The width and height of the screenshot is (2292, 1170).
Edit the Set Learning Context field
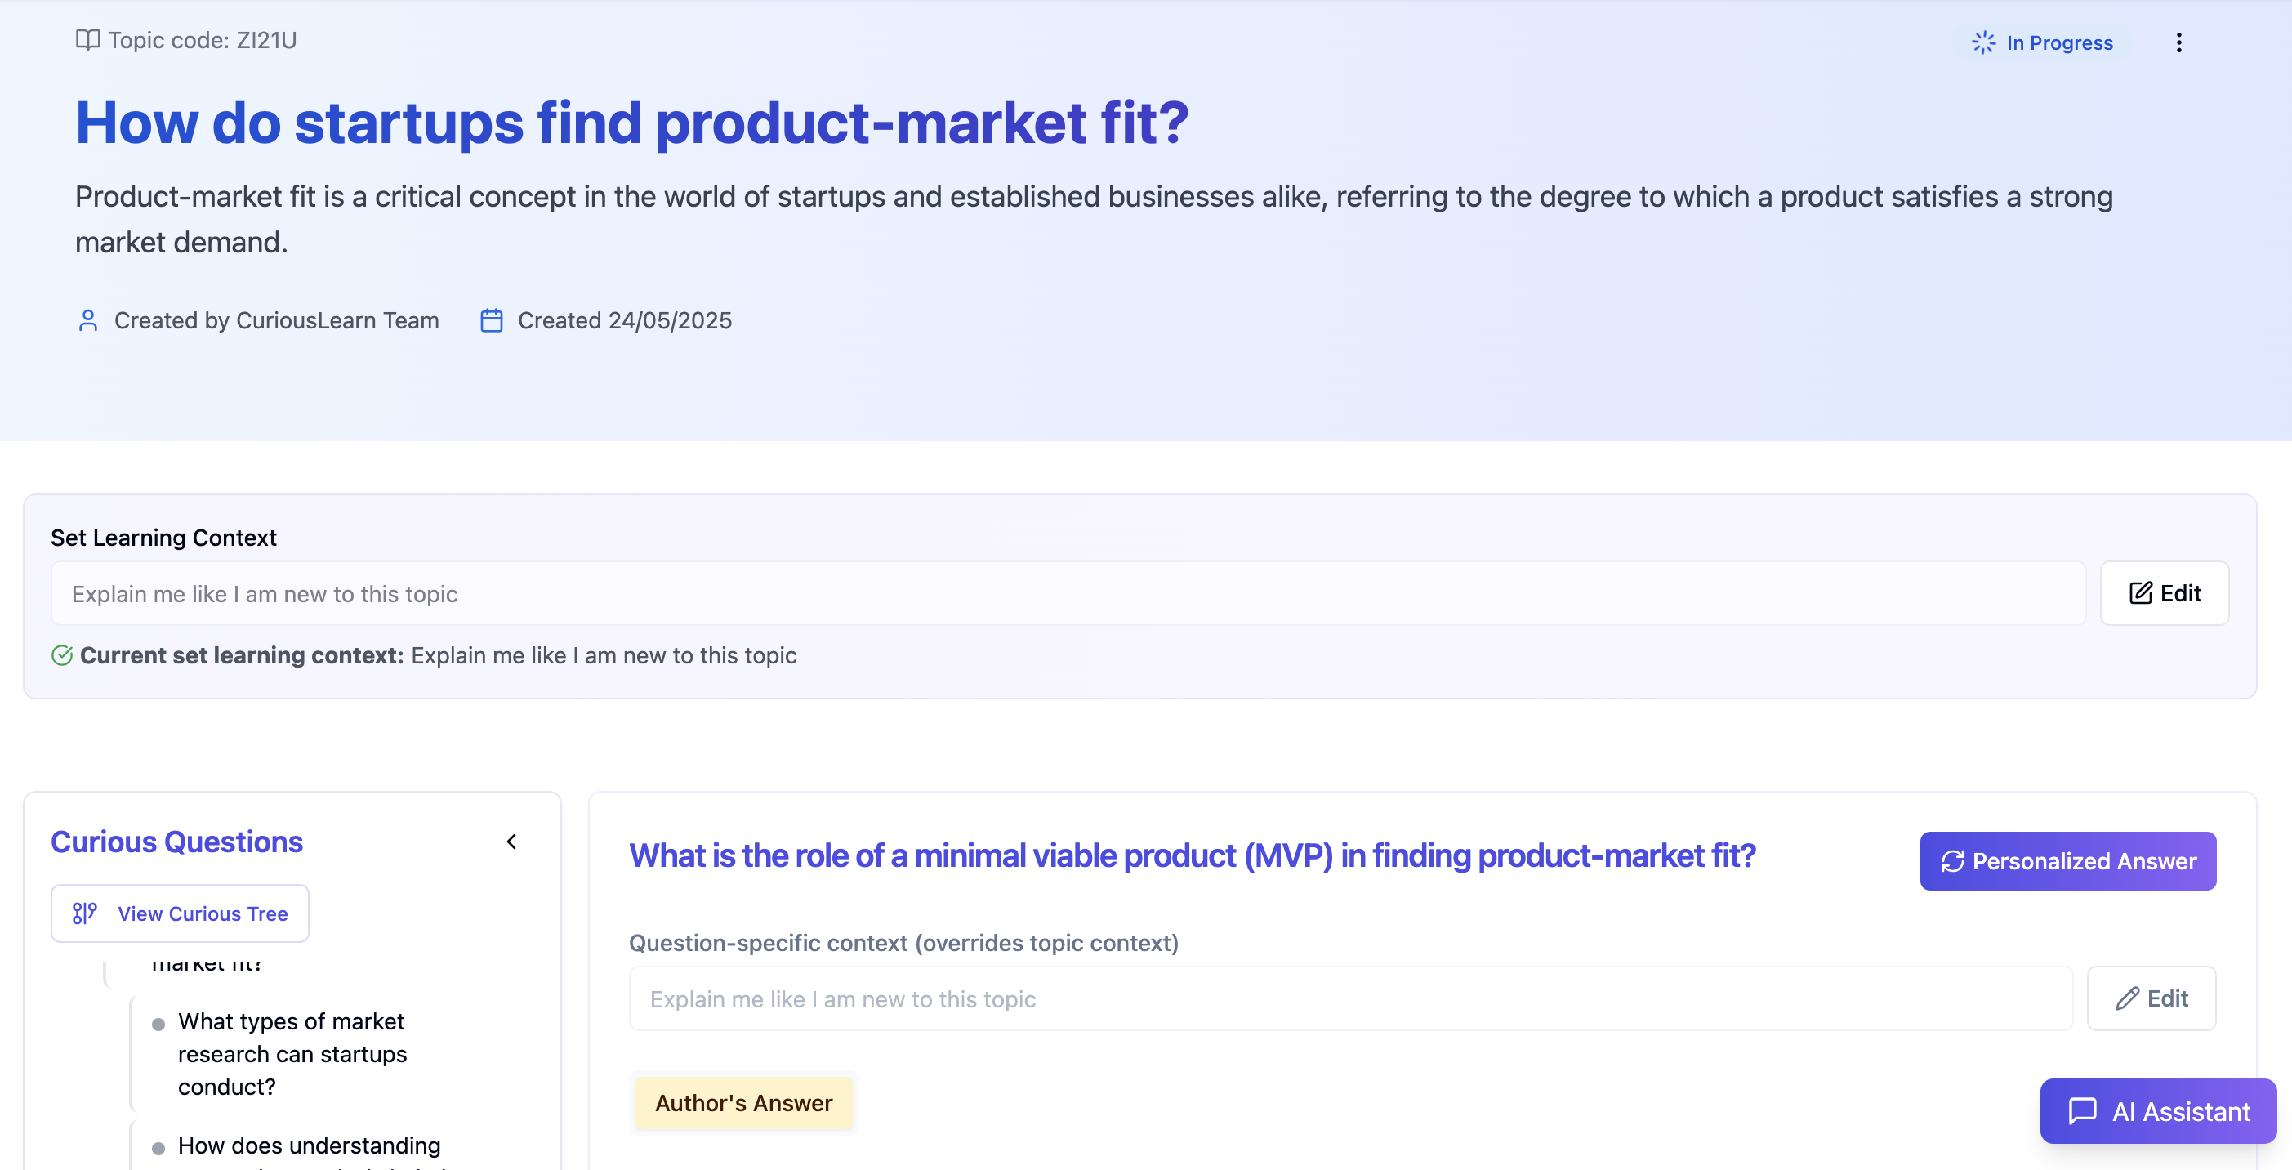2164,593
